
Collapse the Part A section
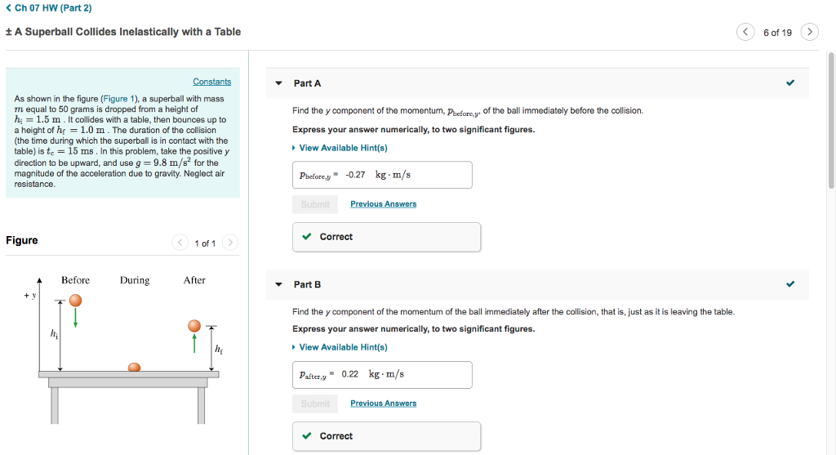coord(278,83)
